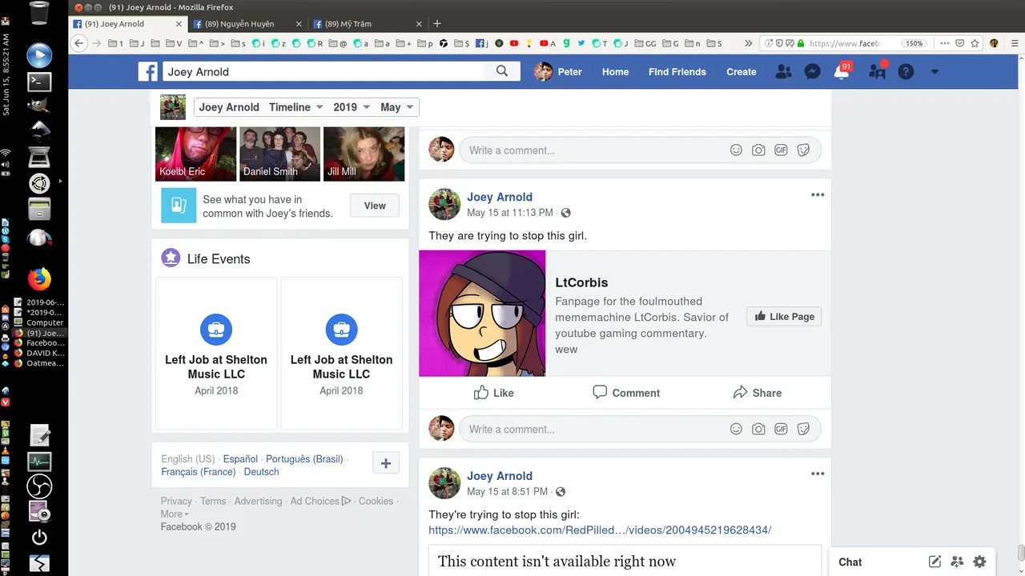The image size is (1025, 576).
Task: Open the Firefox icon in the dock
Action: pos(39,278)
